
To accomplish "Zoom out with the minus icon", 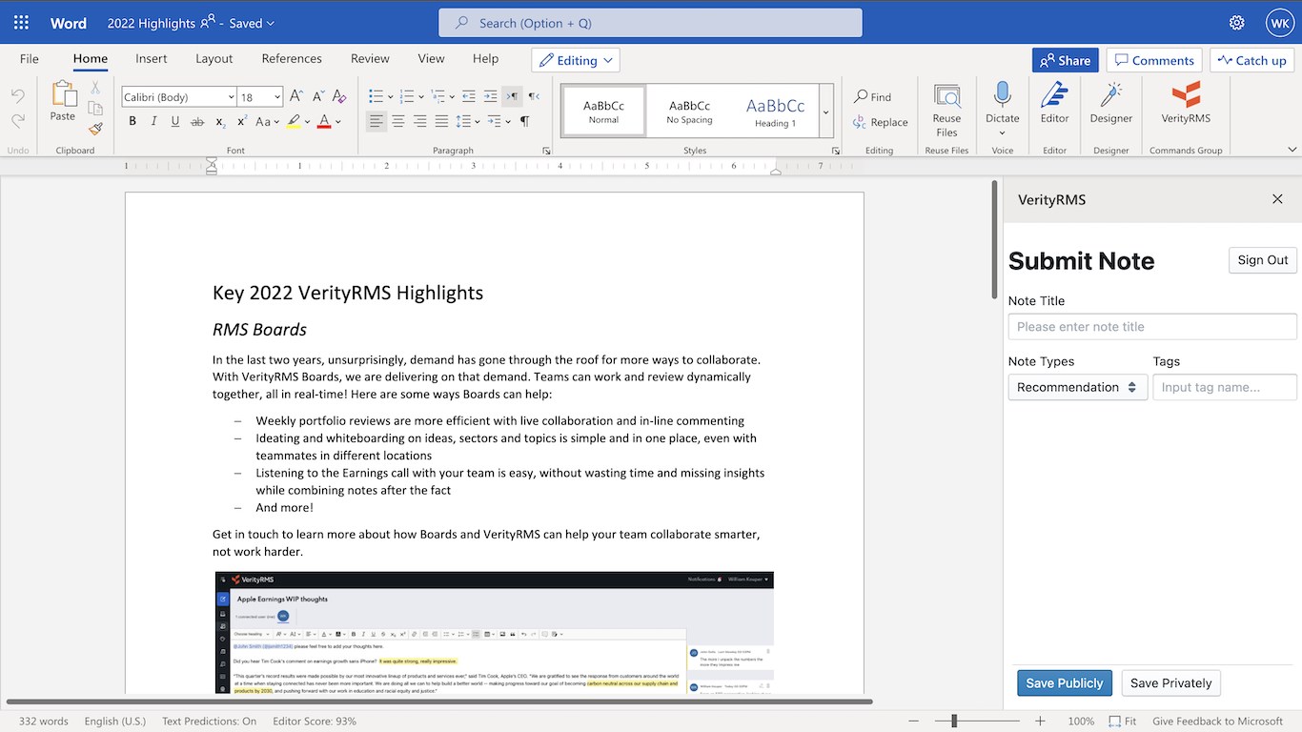I will 912,722.
